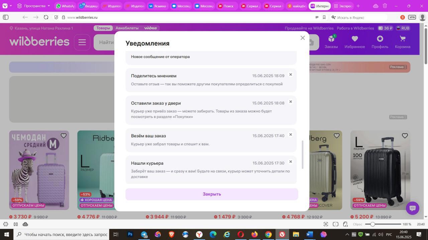Open the synced tabs cloud icon
The image size is (428, 240).
[x=376, y=6]
